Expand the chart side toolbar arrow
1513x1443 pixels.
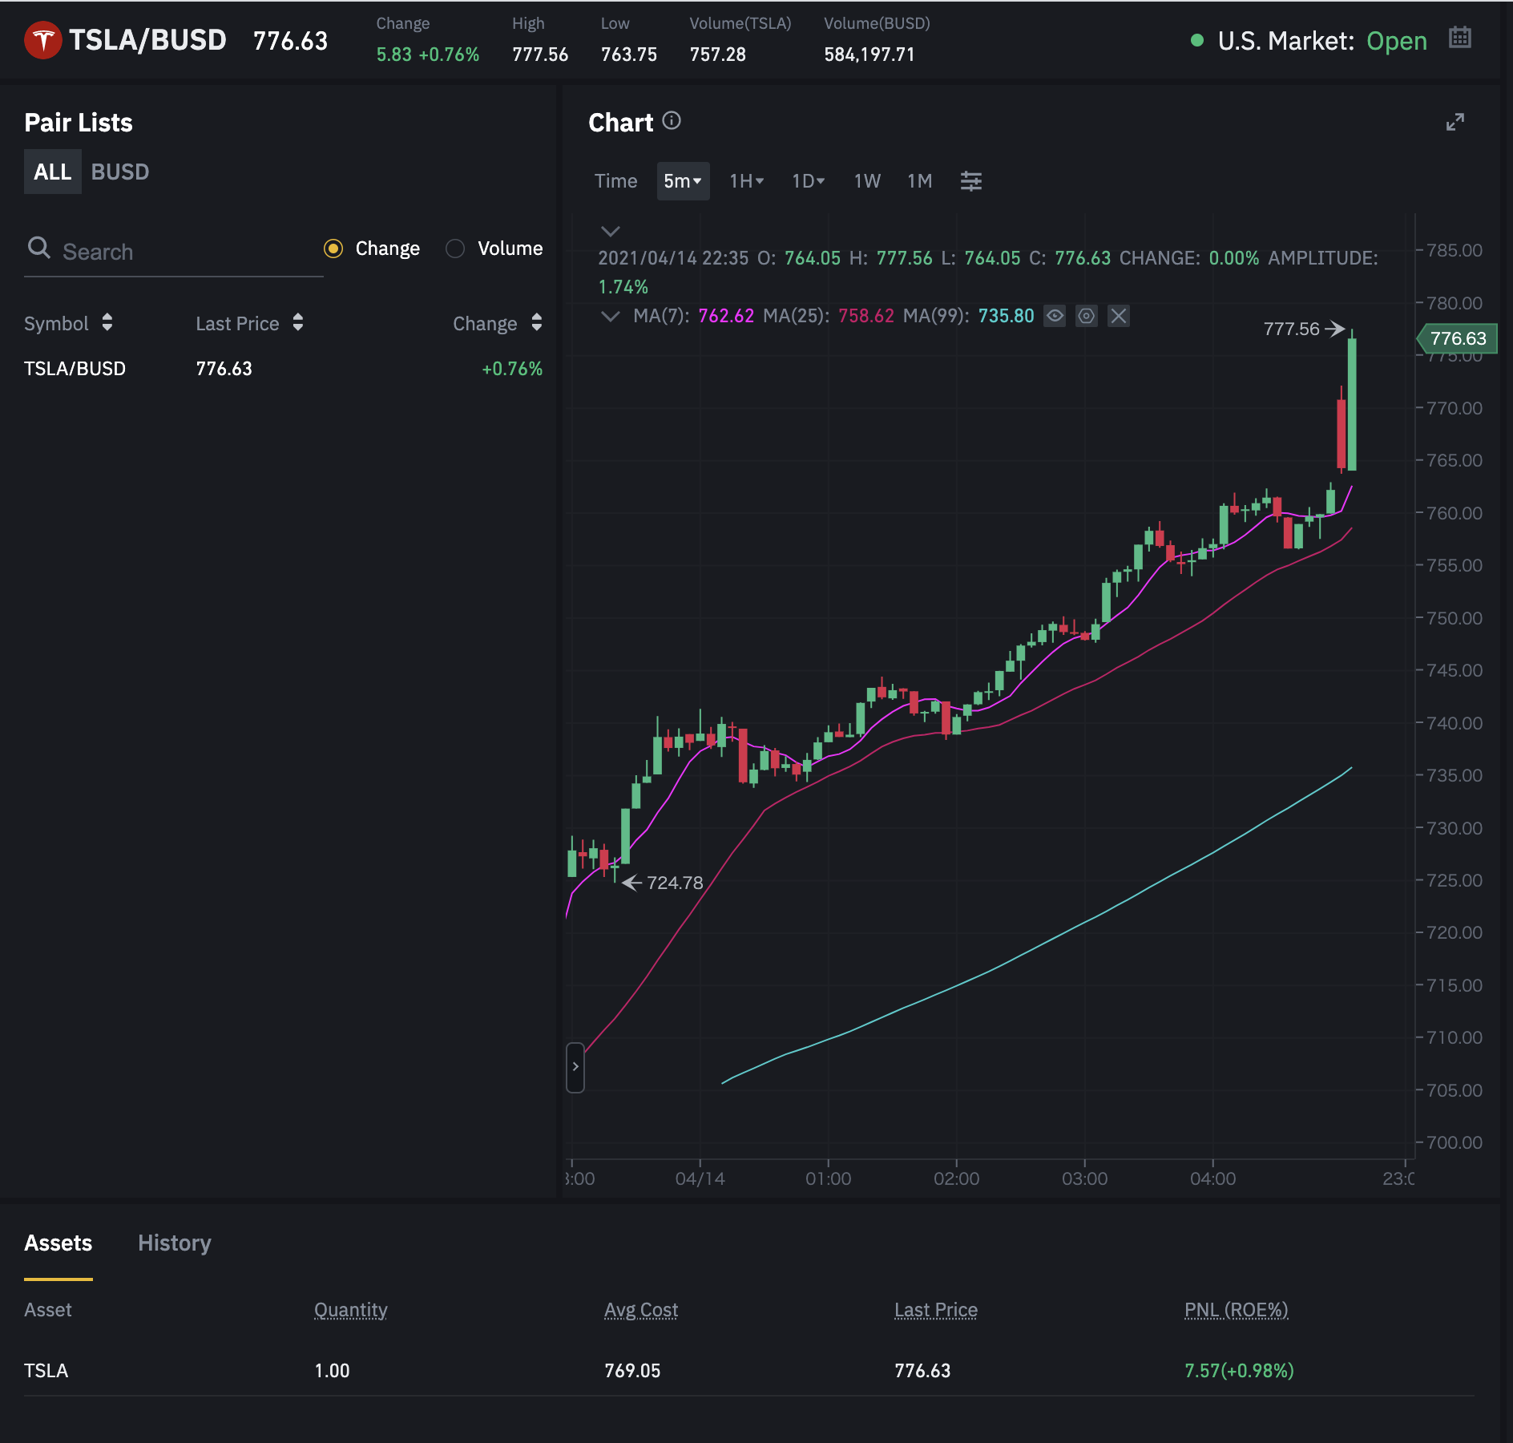pyautogui.click(x=575, y=1067)
